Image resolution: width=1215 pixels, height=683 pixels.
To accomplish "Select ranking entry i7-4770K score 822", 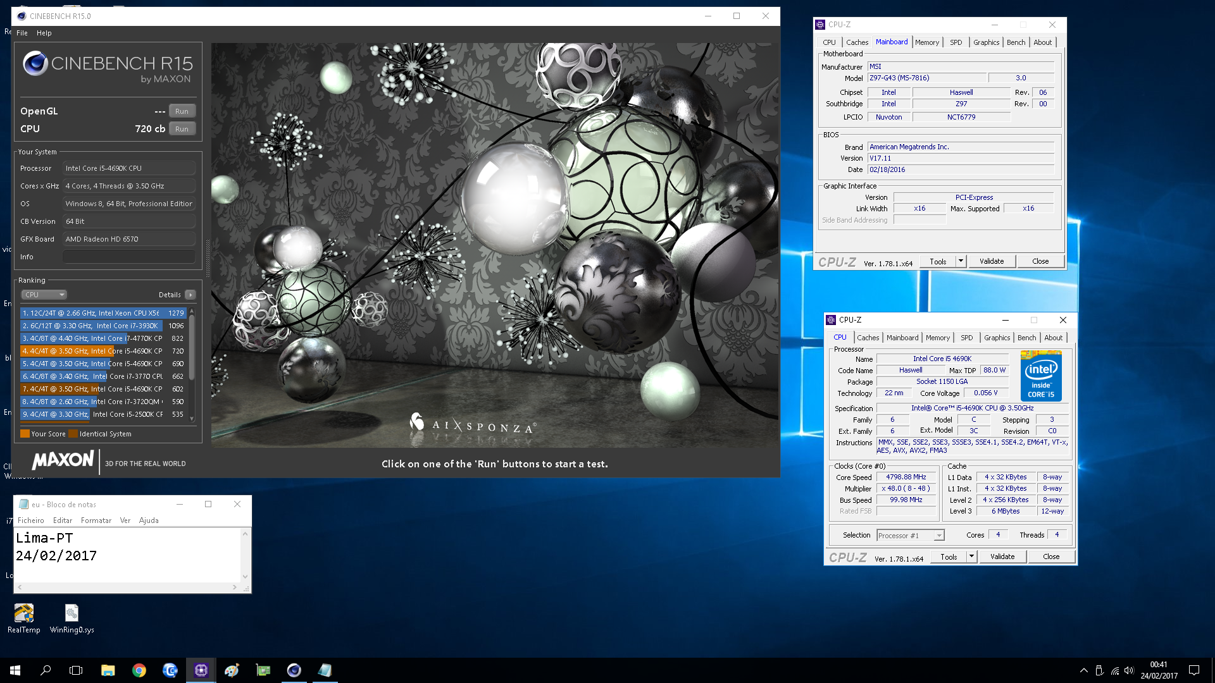I will [103, 338].
